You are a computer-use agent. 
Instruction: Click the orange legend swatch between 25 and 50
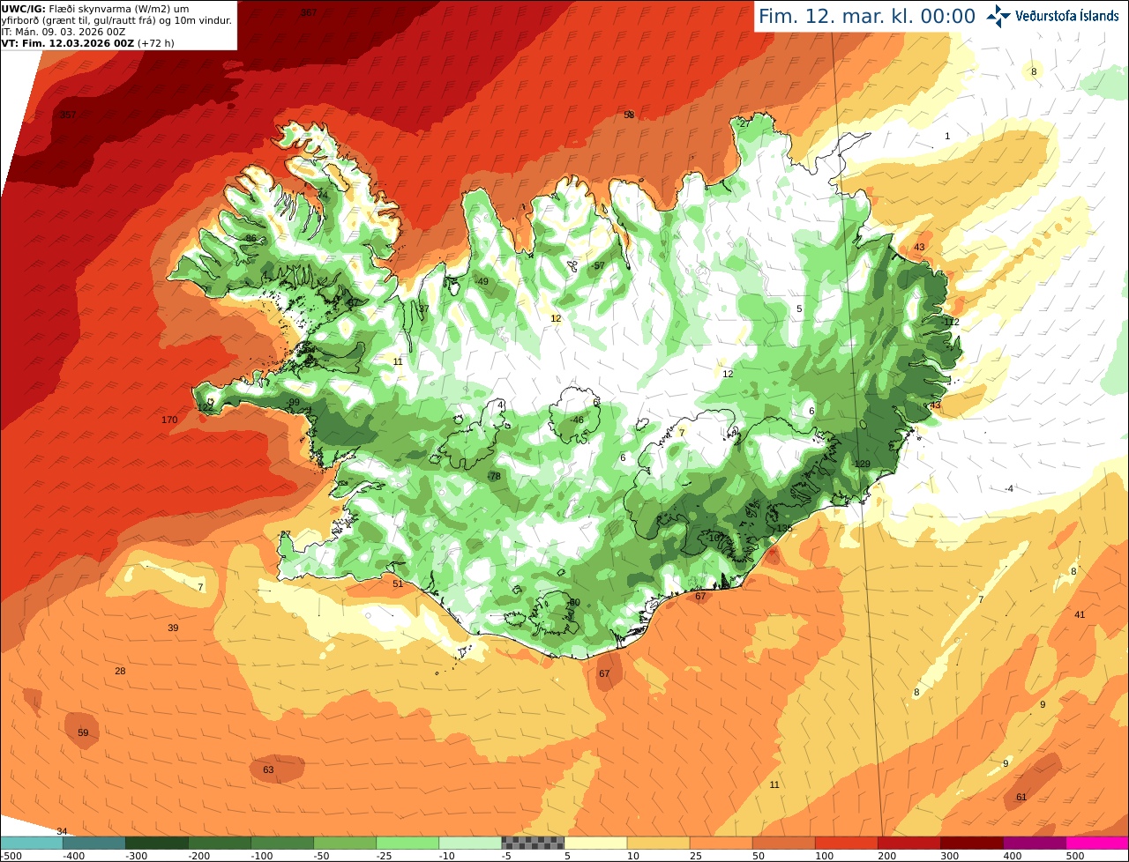pos(721,843)
